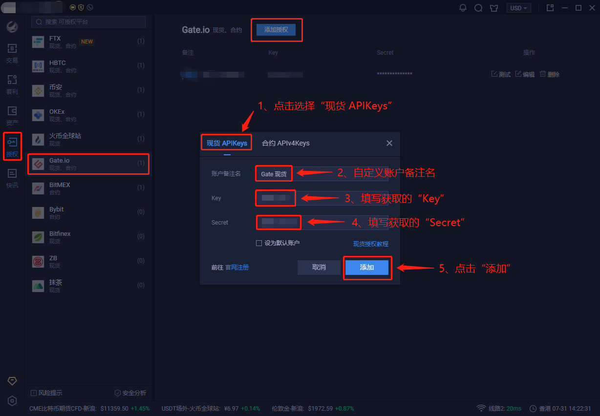
Task: Click the 取消 cancel button
Action: tap(319, 267)
